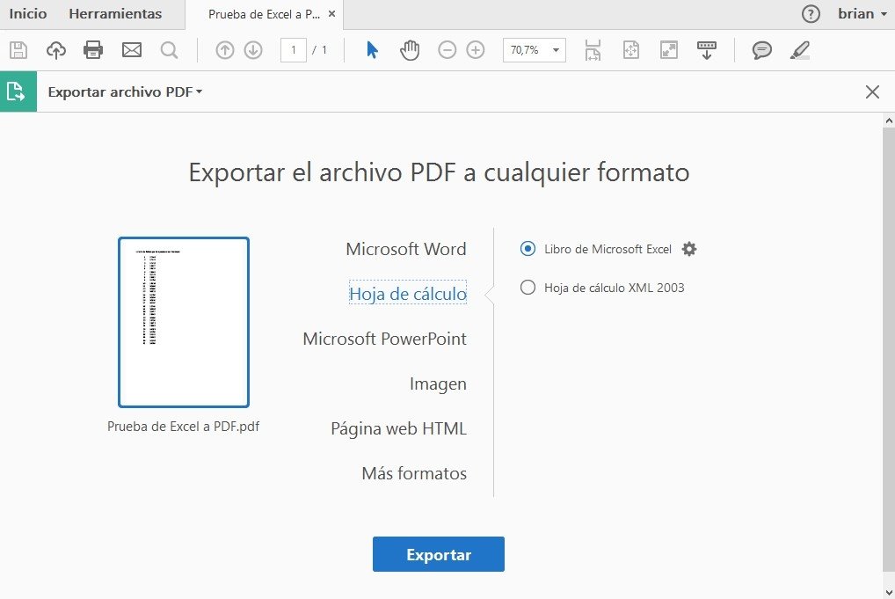
Task: Open Help question mark icon
Action: click(811, 14)
